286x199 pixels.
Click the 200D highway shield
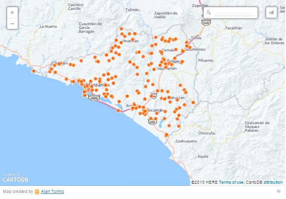click(94, 98)
